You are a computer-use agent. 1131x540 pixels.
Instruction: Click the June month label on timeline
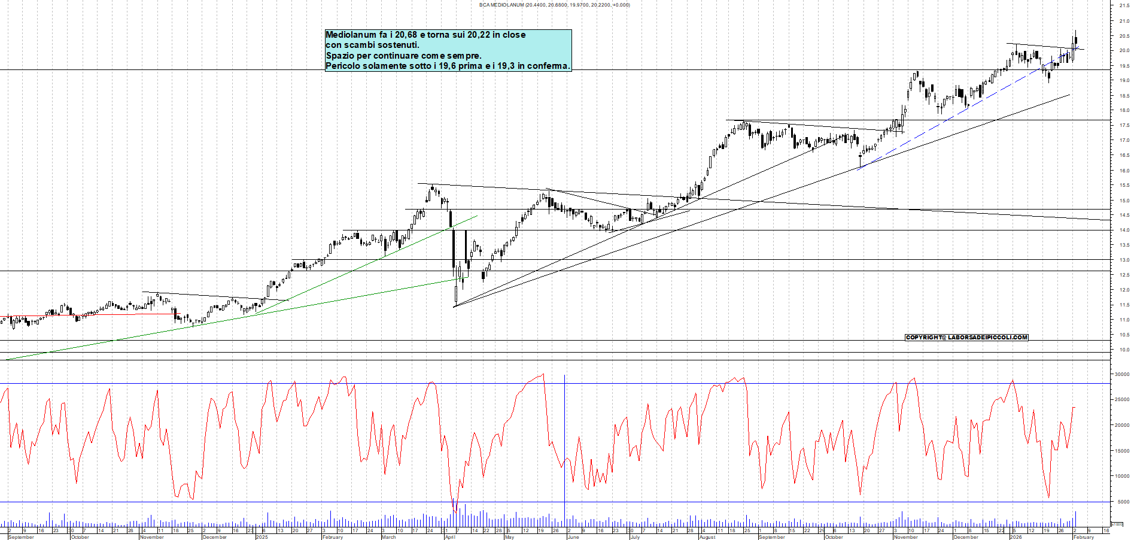573,537
